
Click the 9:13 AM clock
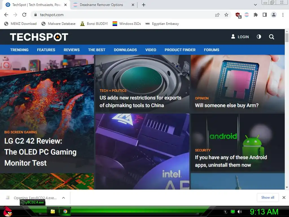[264, 212]
